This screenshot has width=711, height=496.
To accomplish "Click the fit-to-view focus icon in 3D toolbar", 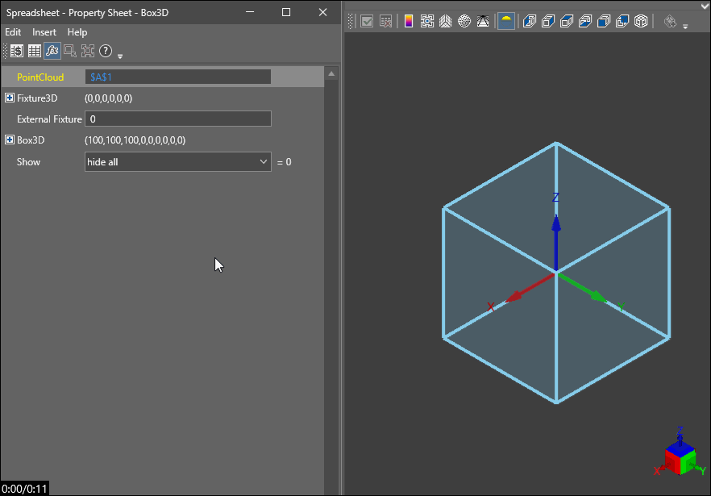I will click(427, 22).
